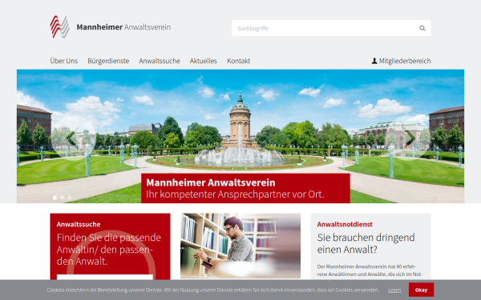Open the Anwaltssuche menu item
Screen dimensions: 481x300
point(160,61)
